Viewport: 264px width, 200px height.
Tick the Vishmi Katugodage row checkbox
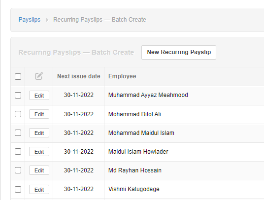tap(18, 189)
